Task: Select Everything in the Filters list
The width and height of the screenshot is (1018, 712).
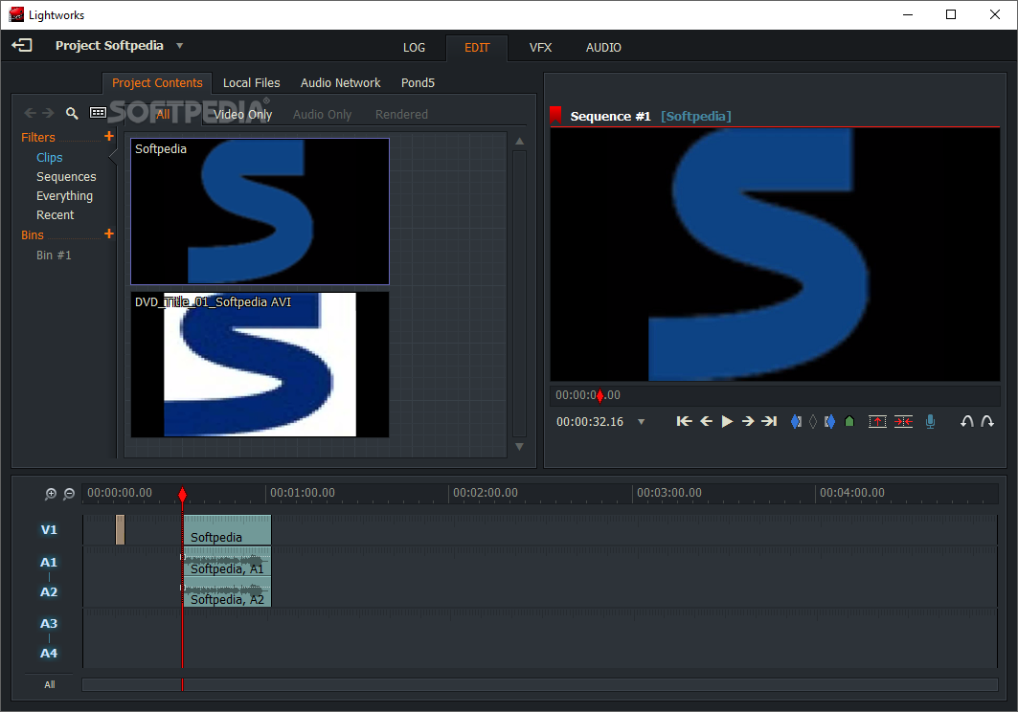Action: [x=64, y=196]
